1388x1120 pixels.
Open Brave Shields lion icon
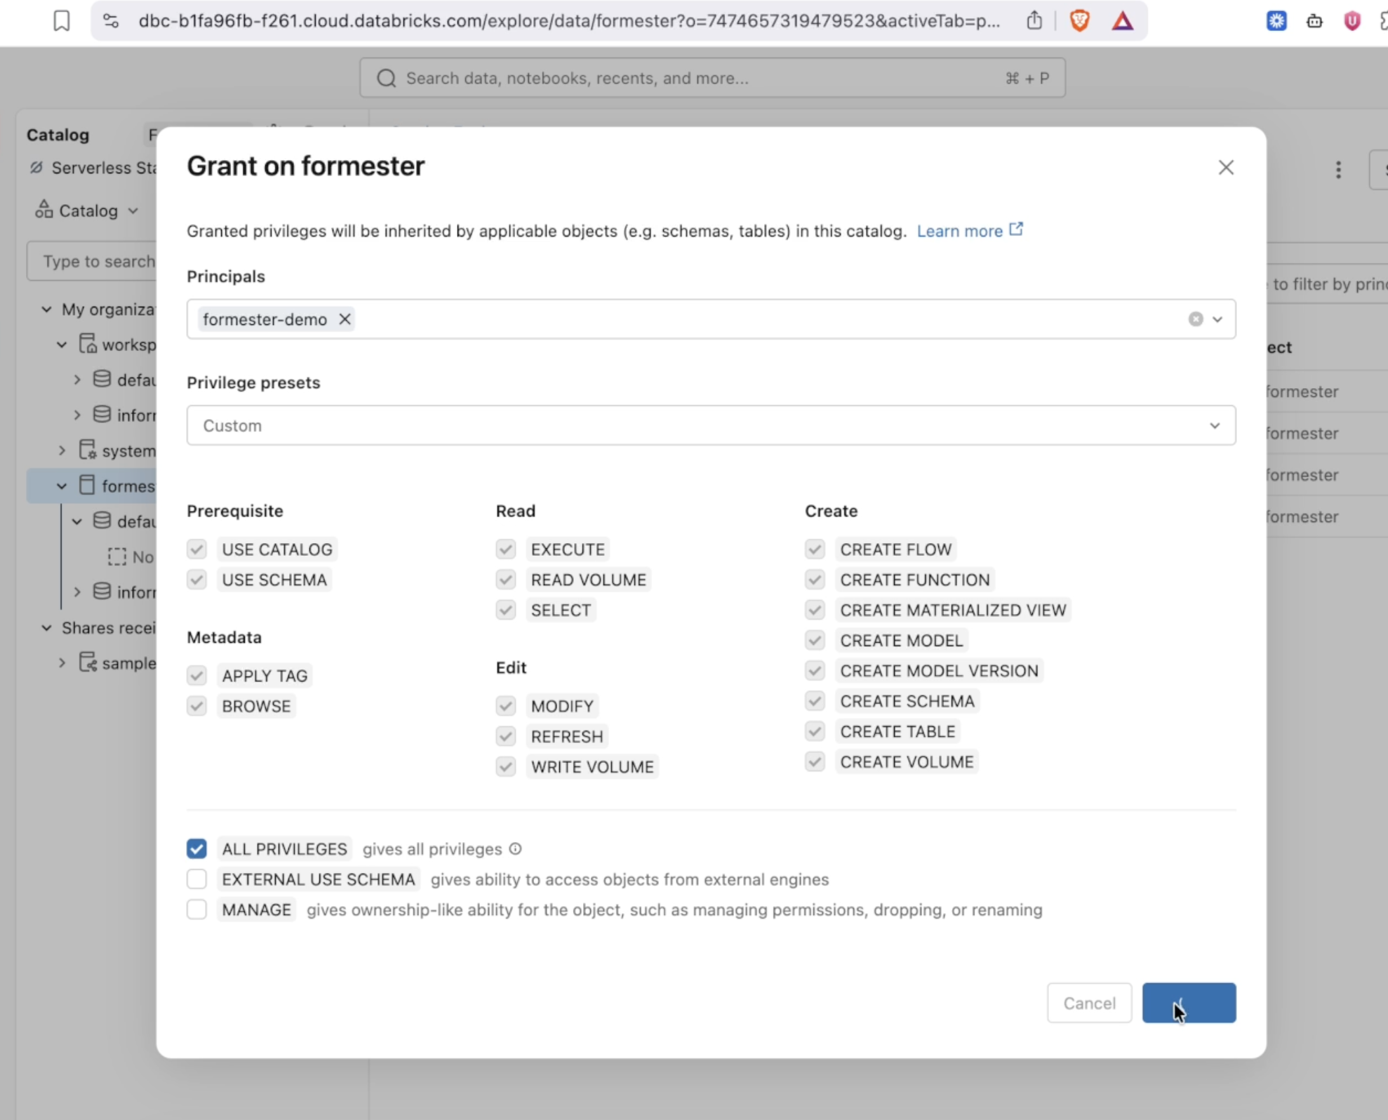(1079, 21)
